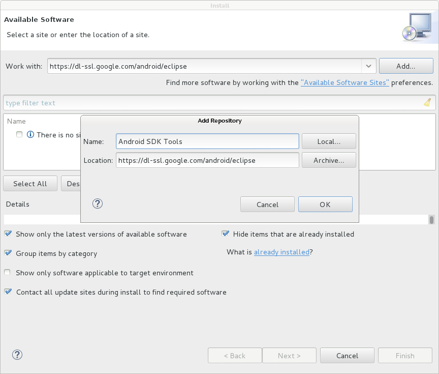Cancel the Install wizard
The image size is (439, 374).
(347, 356)
